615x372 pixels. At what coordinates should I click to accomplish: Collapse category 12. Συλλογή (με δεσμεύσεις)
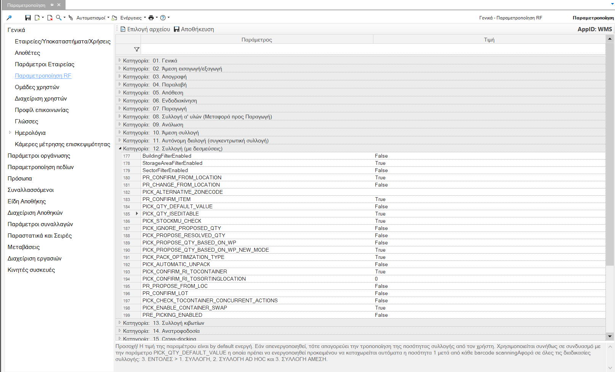click(x=120, y=148)
